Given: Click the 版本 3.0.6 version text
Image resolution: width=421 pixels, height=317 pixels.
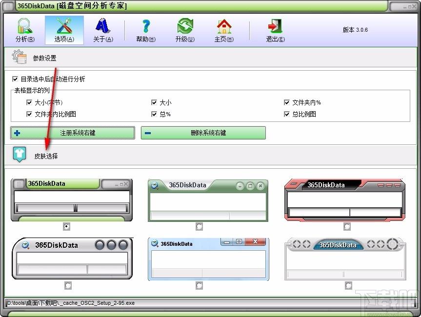Looking at the screenshot, I should [355, 30].
